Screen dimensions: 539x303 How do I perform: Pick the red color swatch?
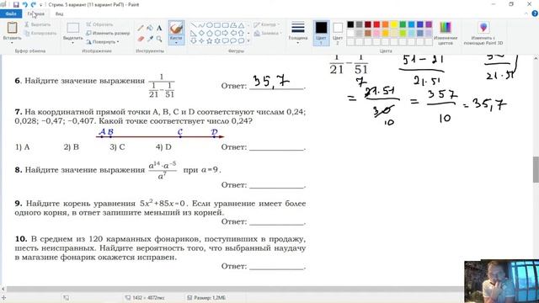[376, 24]
